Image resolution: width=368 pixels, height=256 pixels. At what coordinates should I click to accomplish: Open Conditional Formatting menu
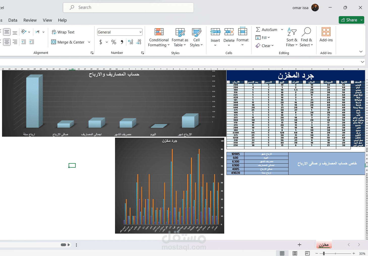(x=159, y=38)
